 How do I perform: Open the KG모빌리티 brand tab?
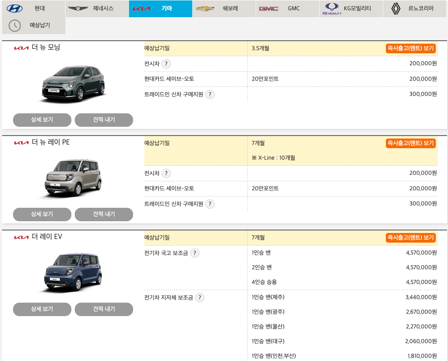(351, 8)
